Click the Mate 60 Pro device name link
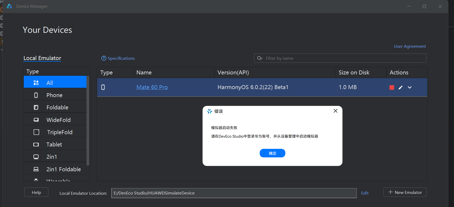Viewport: 454px width, 207px height. point(152,87)
